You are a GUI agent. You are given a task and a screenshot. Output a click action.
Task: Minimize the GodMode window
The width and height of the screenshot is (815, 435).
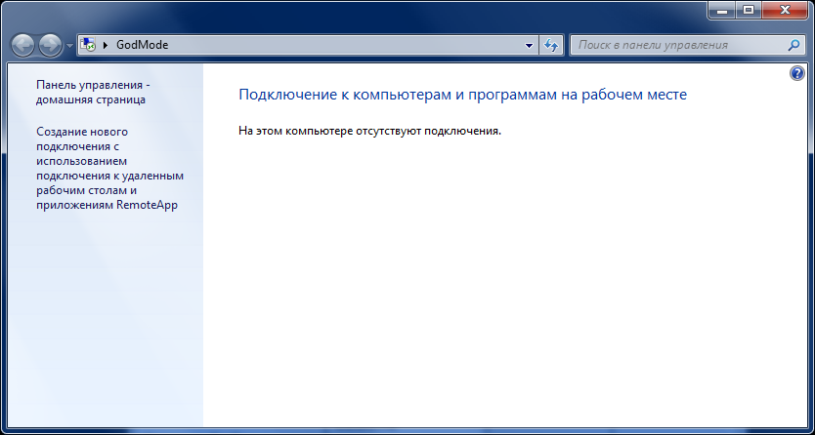(x=721, y=10)
